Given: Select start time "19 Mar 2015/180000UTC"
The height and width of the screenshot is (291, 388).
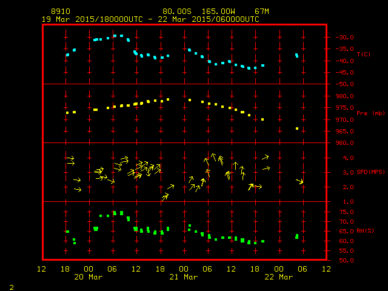Looking at the screenshot, I should pos(92,19).
